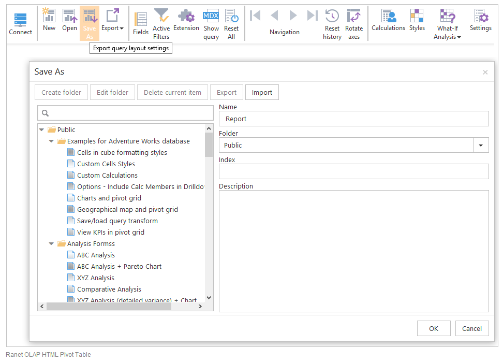Viewport: 503px width, 362px height.
Task: Click Reset history icon
Action: [x=332, y=16]
